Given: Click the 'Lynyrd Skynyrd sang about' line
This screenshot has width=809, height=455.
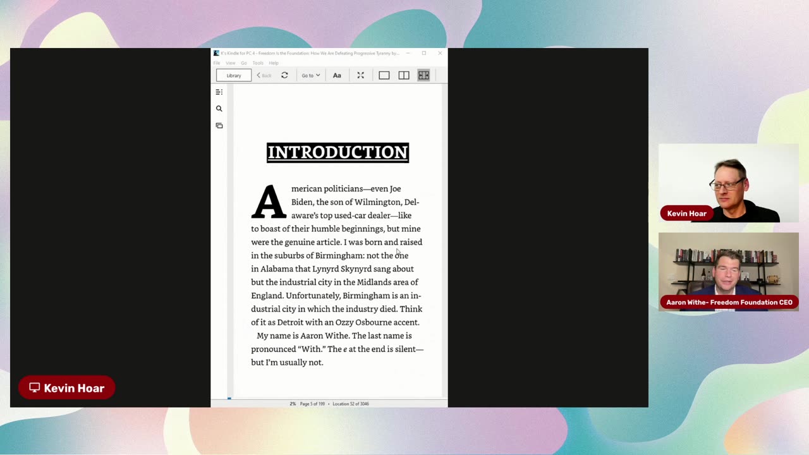Looking at the screenshot, I should click(332, 269).
